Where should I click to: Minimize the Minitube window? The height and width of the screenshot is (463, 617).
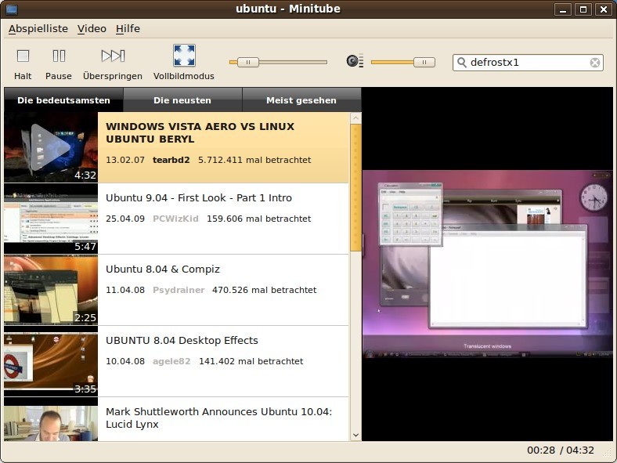click(563, 9)
